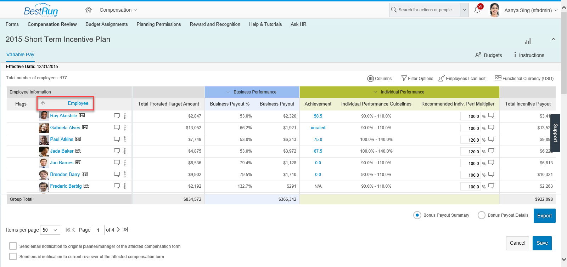
Task: Go to the home icon
Action: (x=89, y=10)
